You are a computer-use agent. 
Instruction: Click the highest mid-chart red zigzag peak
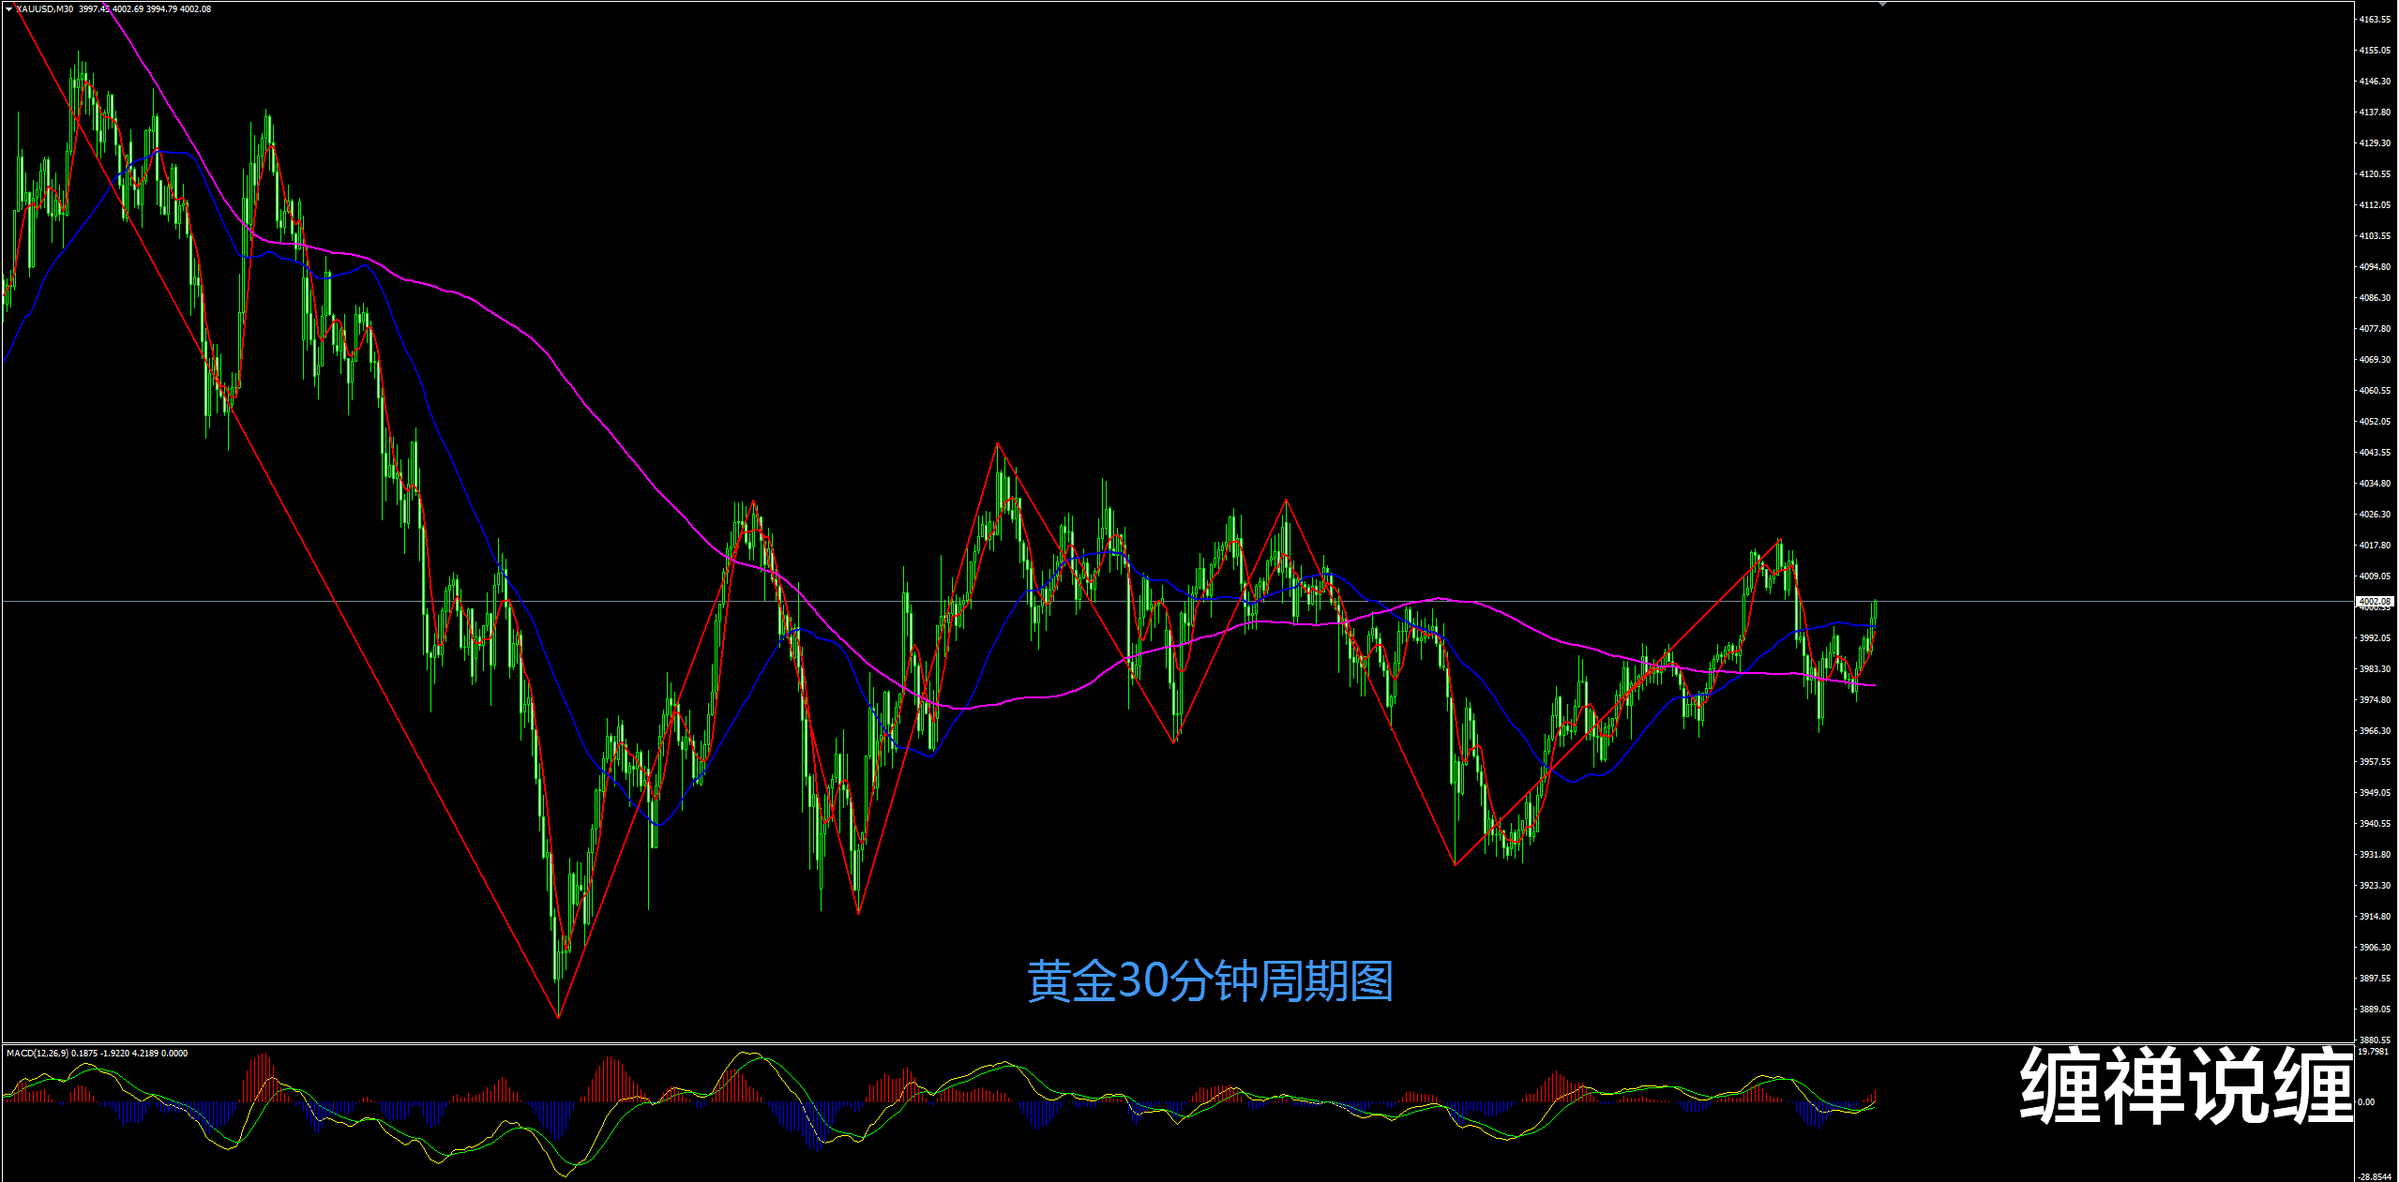tap(998, 442)
